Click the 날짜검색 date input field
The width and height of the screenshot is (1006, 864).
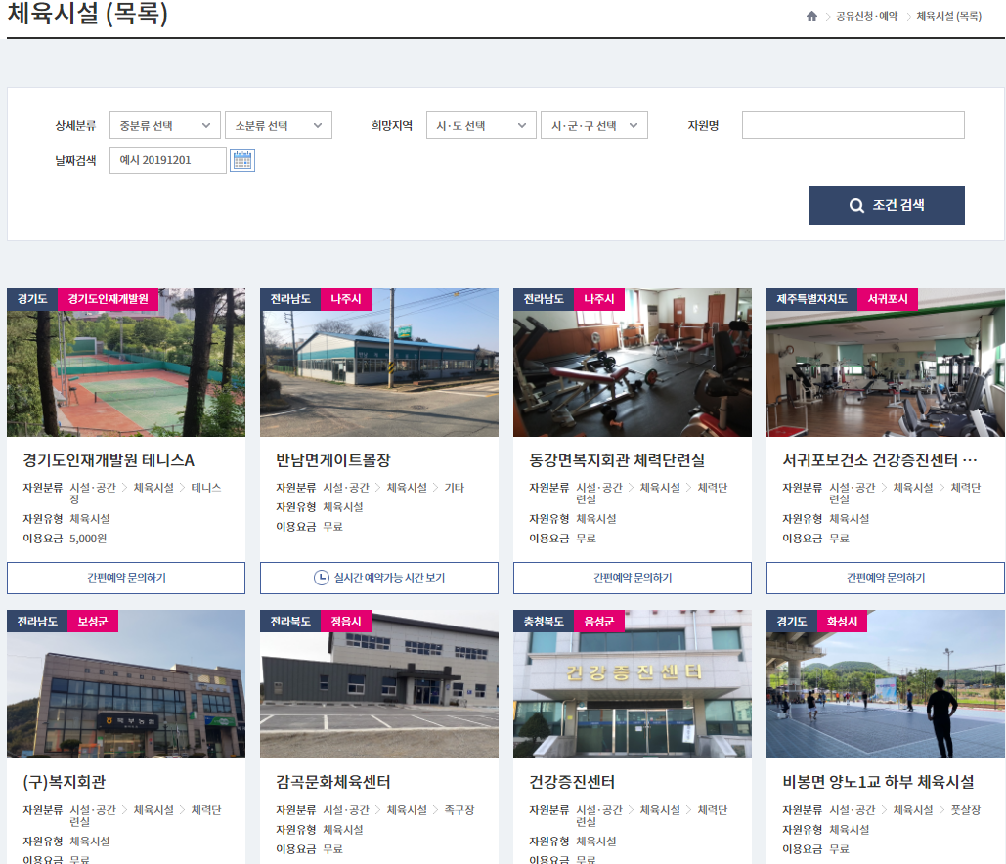click(168, 160)
